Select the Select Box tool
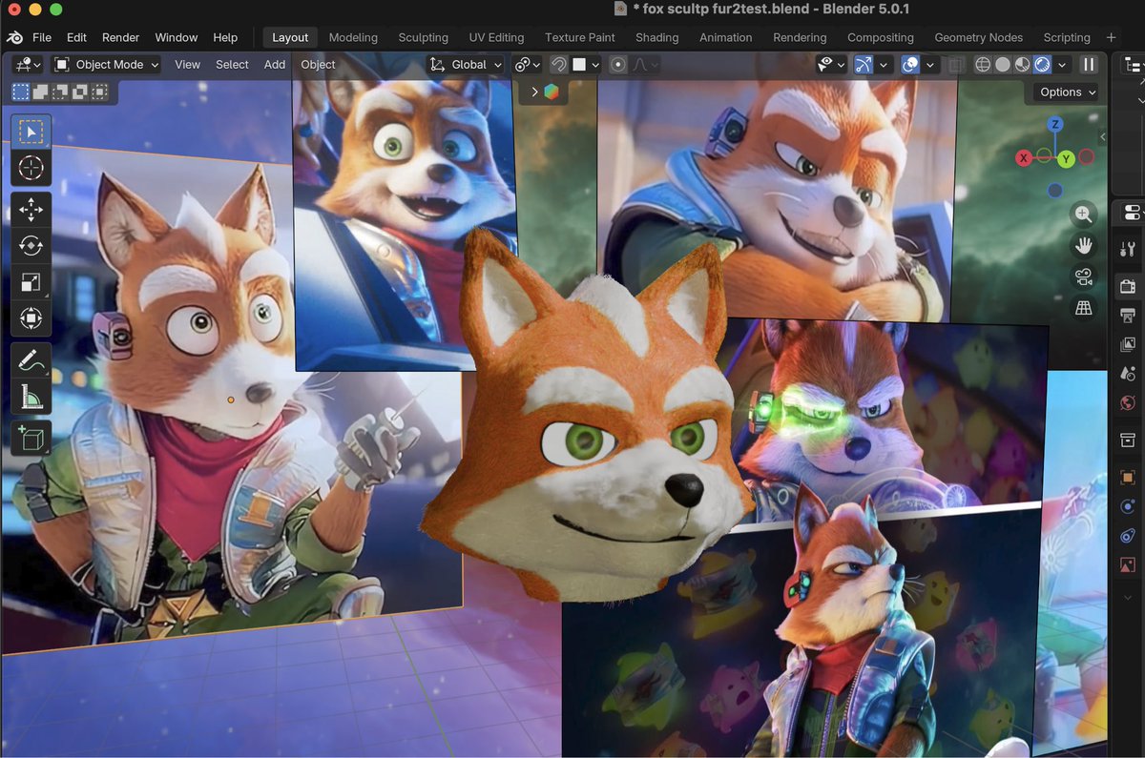1145x758 pixels. point(31,132)
